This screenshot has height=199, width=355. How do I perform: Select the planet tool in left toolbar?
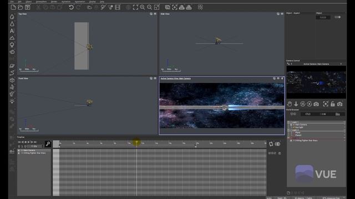click(12, 66)
